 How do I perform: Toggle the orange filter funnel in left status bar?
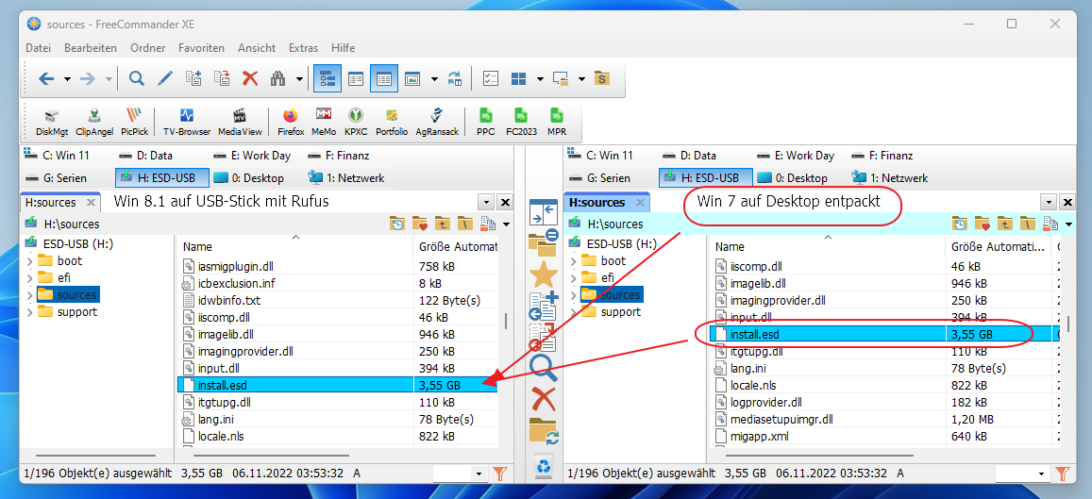[x=500, y=474]
